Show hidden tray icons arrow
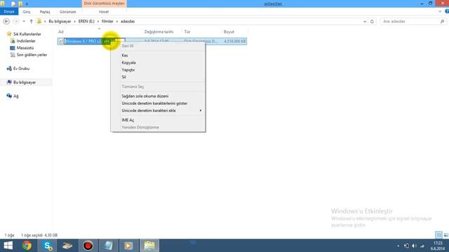The width and height of the screenshot is (449, 252). click(x=398, y=246)
